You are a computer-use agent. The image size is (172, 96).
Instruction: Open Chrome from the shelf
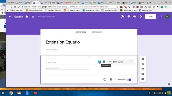[x=11, y=93]
